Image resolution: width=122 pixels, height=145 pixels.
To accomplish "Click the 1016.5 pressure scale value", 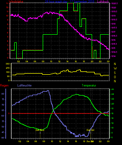I will tap(114, 36).
